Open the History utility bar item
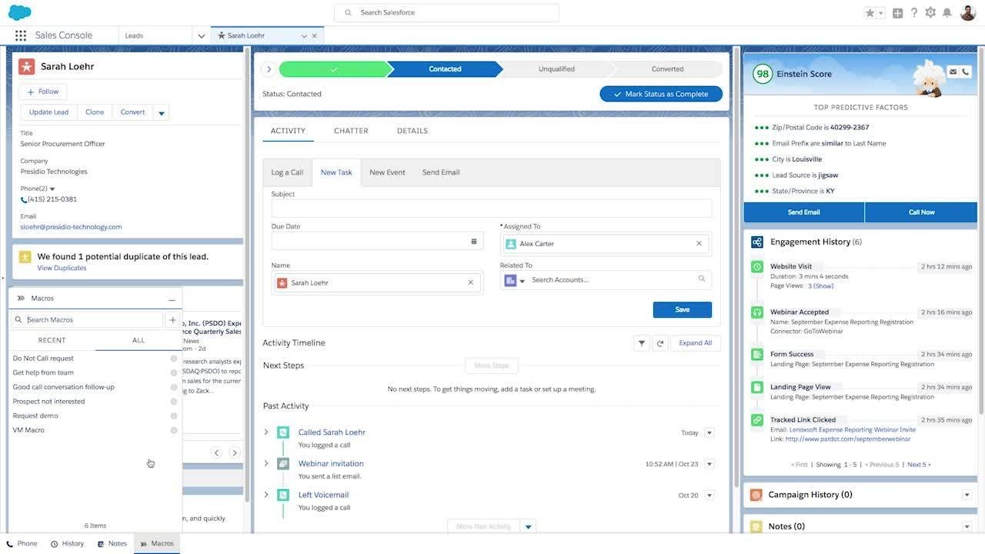 coord(68,543)
